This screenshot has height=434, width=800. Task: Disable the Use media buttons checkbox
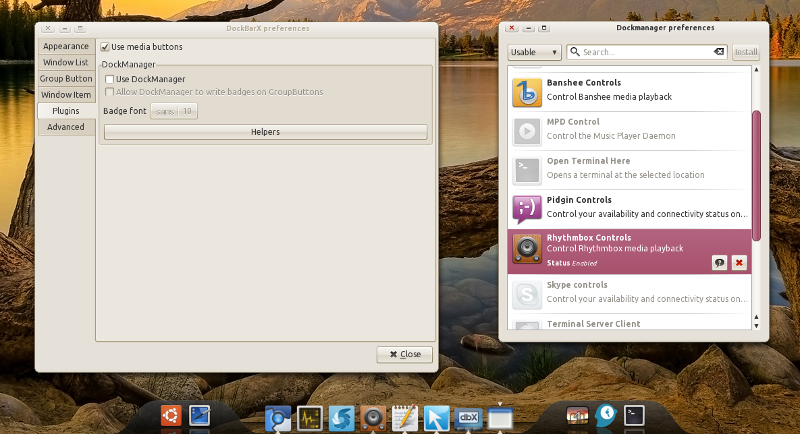click(x=105, y=47)
